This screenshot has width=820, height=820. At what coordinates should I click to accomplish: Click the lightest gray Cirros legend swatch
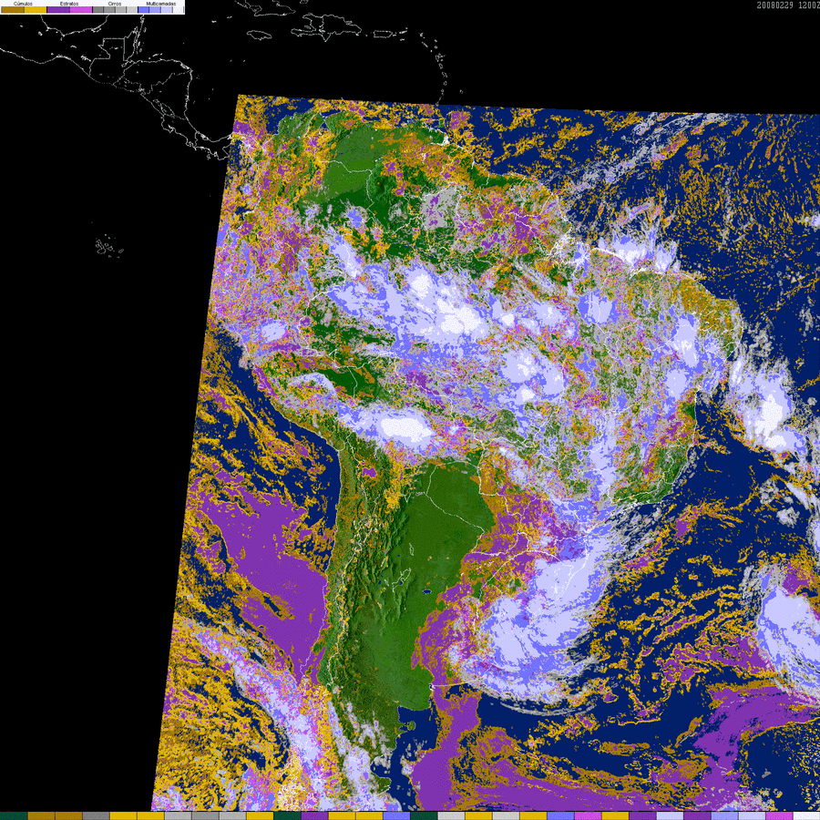tap(132, 9)
